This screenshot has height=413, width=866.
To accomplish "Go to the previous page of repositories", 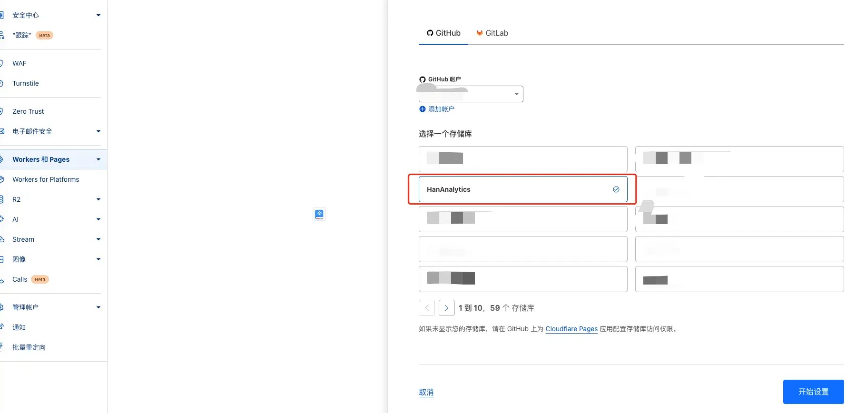I will pyautogui.click(x=427, y=308).
